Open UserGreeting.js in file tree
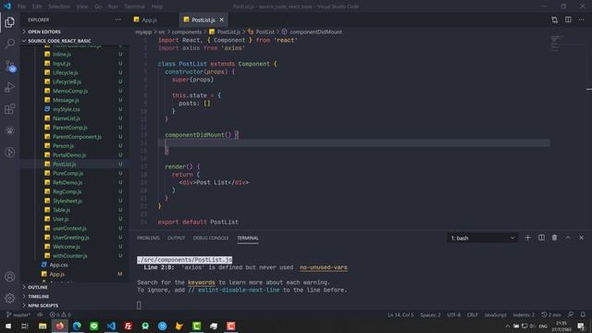The height and width of the screenshot is (333, 592). pos(70,238)
